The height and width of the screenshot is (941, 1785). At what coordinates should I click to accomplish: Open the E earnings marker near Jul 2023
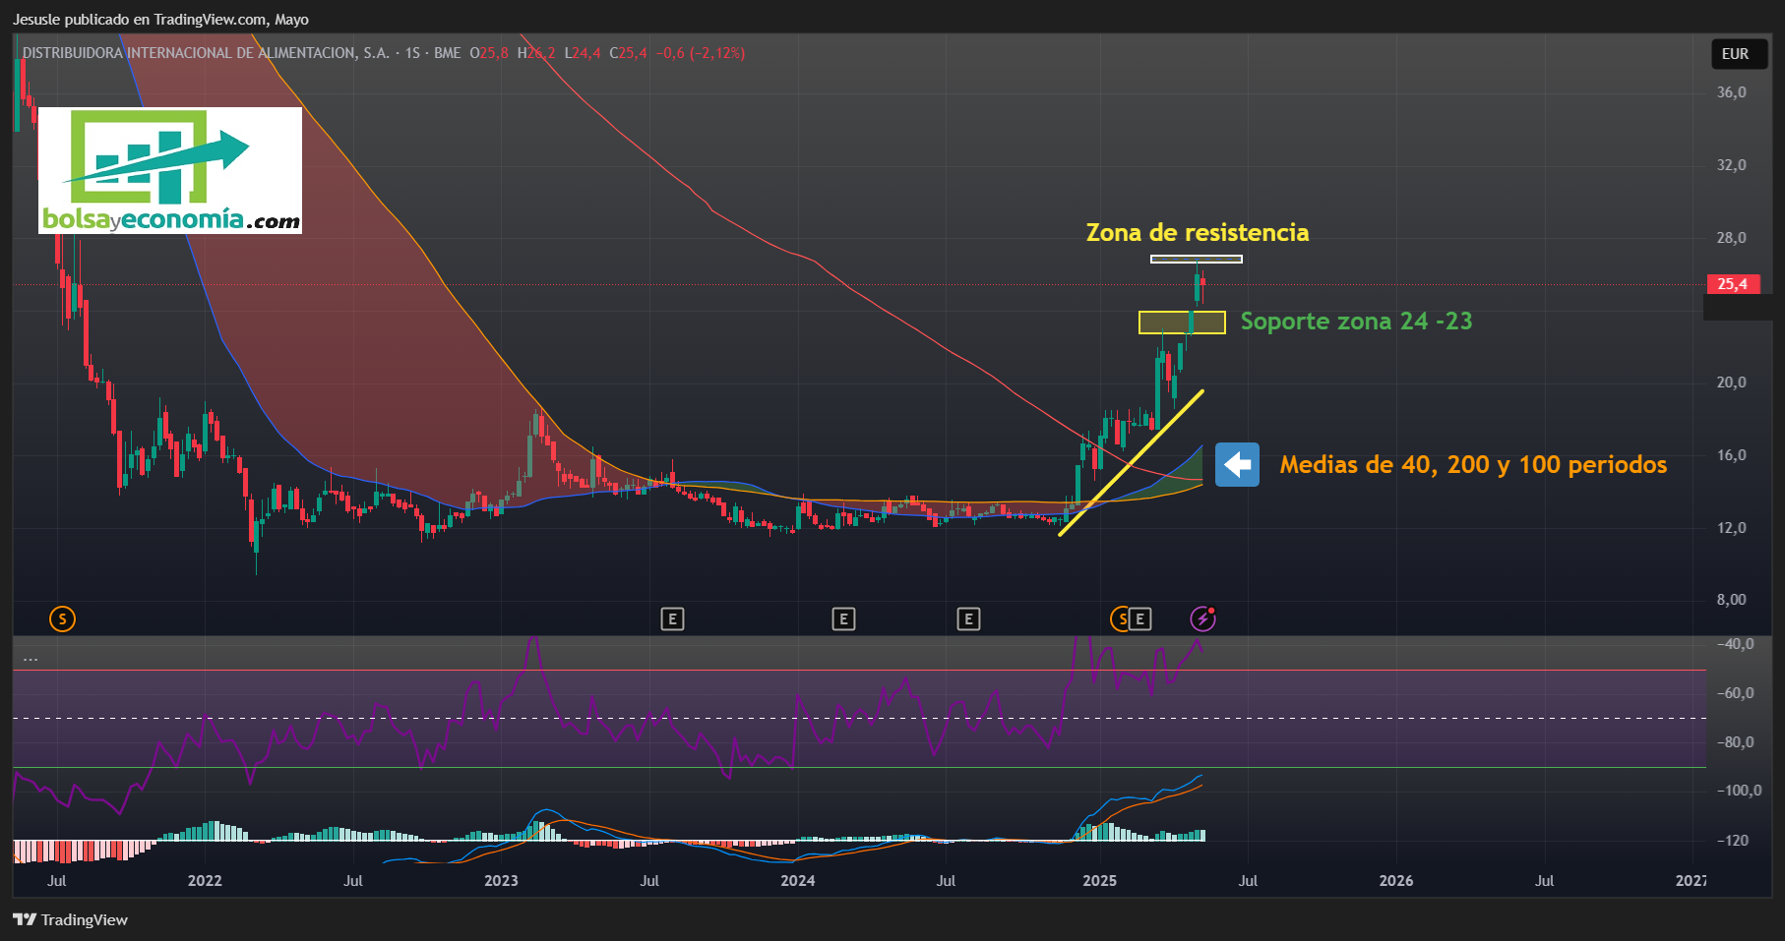tap(672, 618)
